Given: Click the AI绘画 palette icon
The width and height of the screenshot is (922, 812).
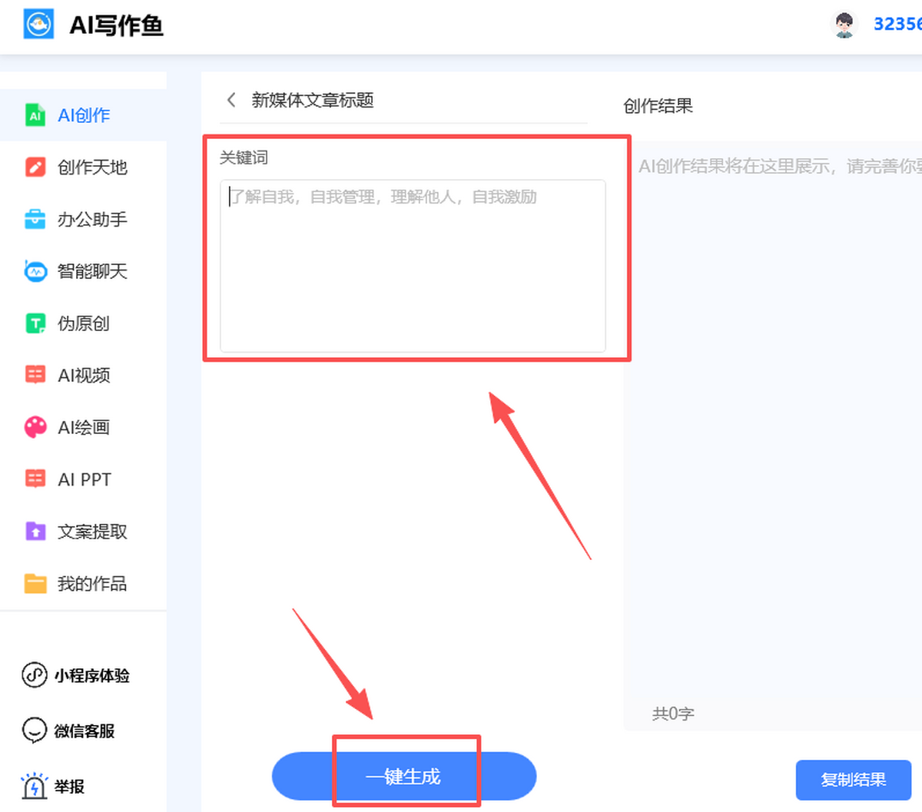Looking at the screenshot, I should click(x=35, y=427).
